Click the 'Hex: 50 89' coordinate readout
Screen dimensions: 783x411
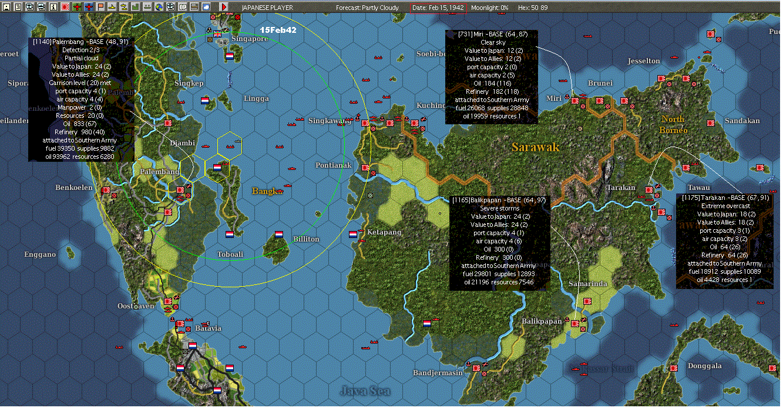pyautogui.click(x=532, y=8)
